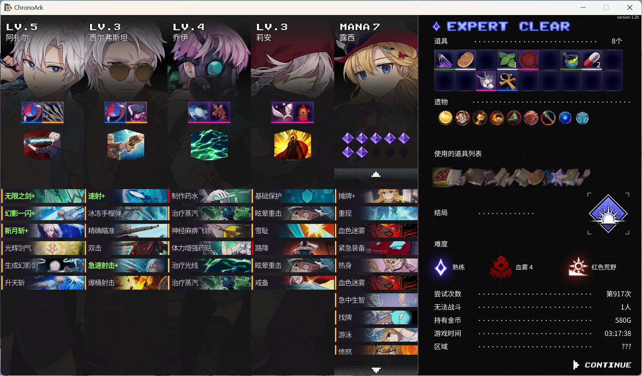
Task: Click the bread item in inventory
Action: (x=465, y=60)
